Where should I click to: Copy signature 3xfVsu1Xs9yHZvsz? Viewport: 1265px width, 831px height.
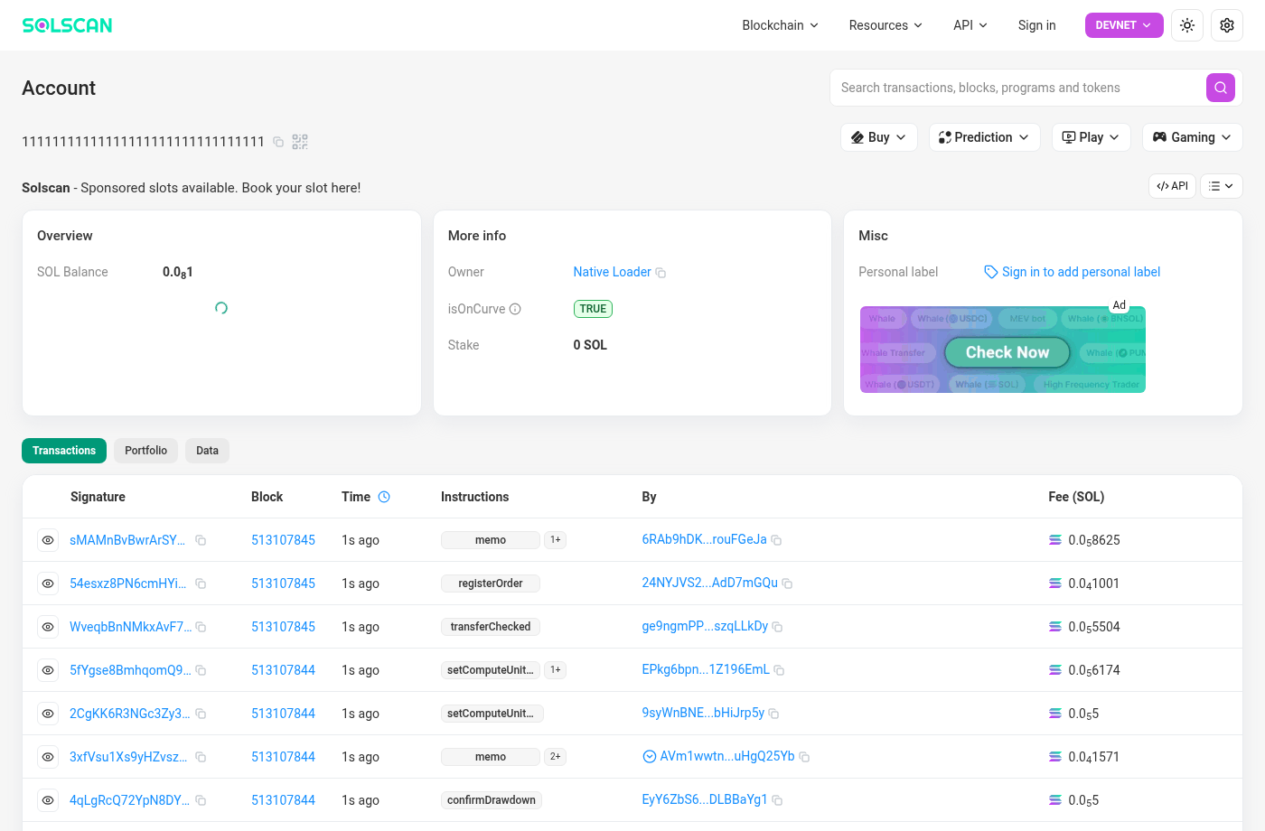coord(201,757)
